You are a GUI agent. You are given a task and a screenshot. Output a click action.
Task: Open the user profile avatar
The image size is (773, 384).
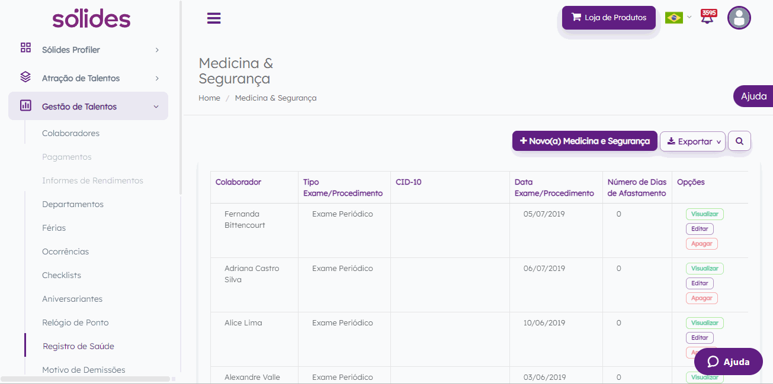739,18
